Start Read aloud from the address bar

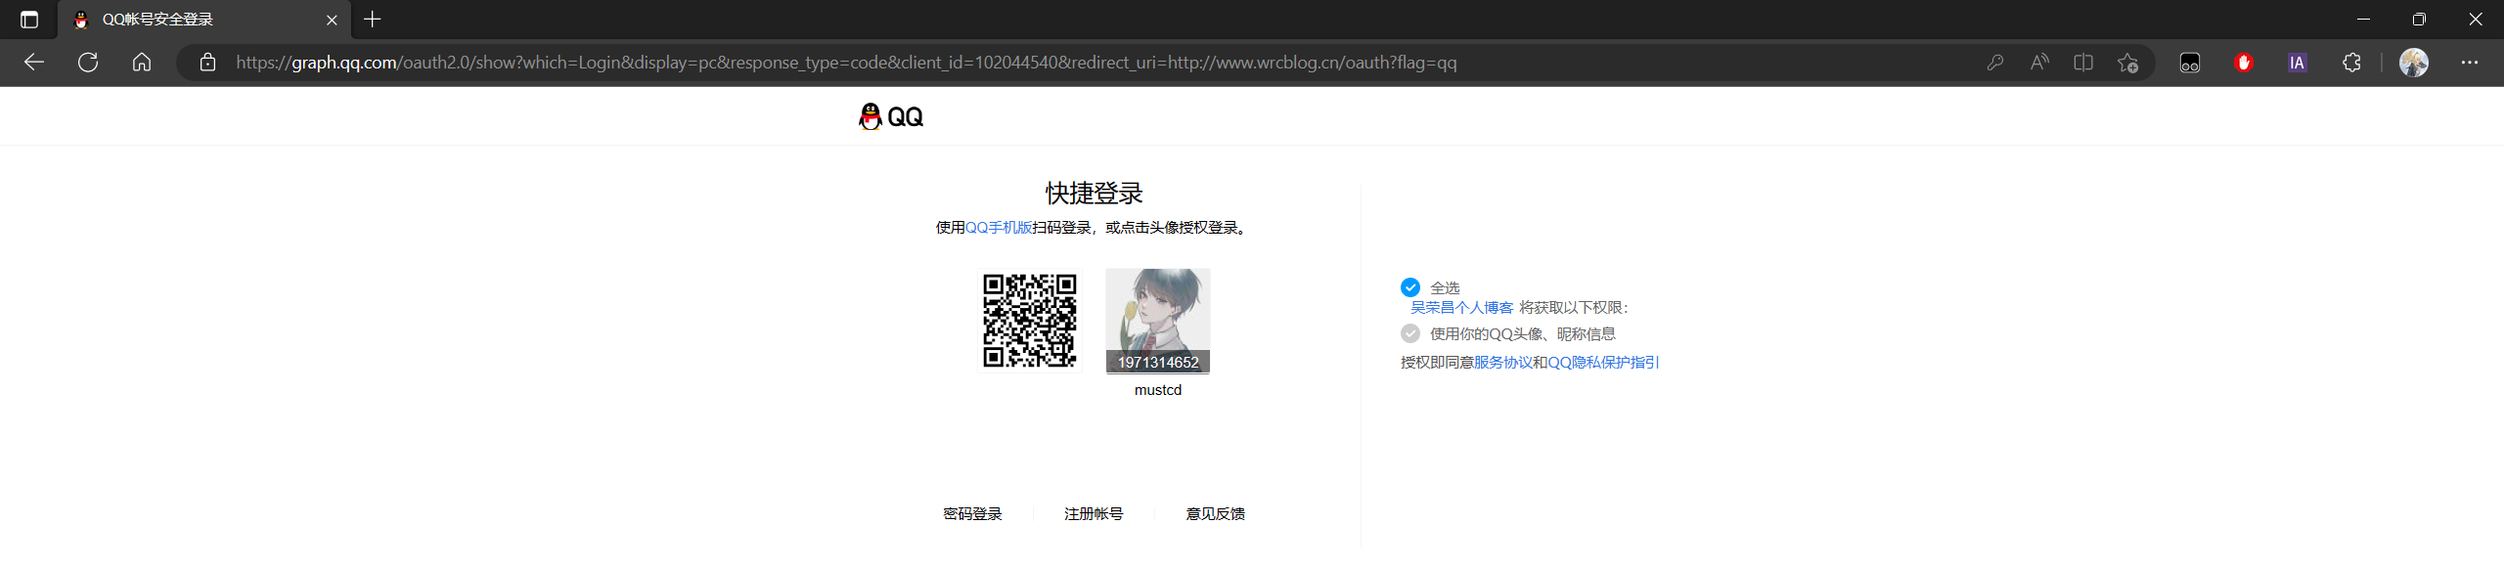pos(2039,63)
